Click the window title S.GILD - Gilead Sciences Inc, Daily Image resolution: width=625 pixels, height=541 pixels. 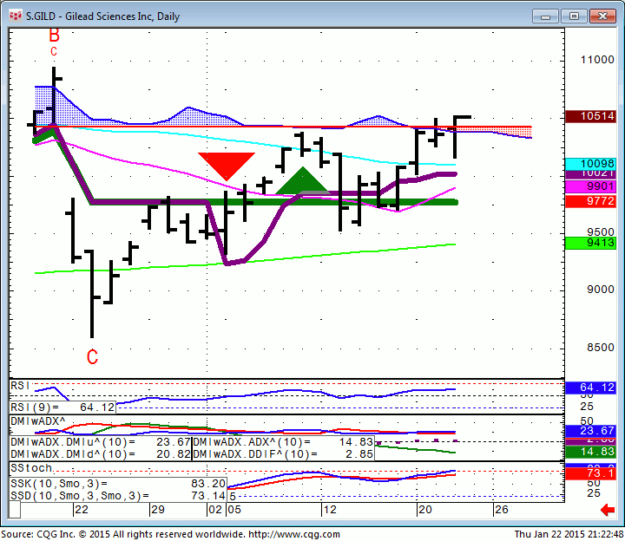pyautogui.click(x=102, y=16)
